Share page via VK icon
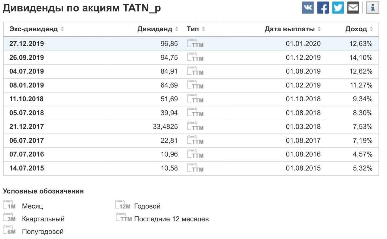The height and width of the screenshot is (239, 387). (308, 8)
